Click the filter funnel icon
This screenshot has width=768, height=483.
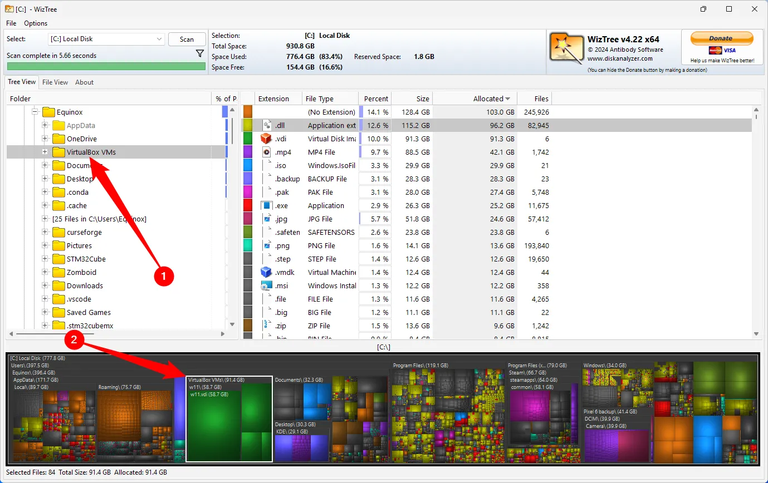pos(200,53)
